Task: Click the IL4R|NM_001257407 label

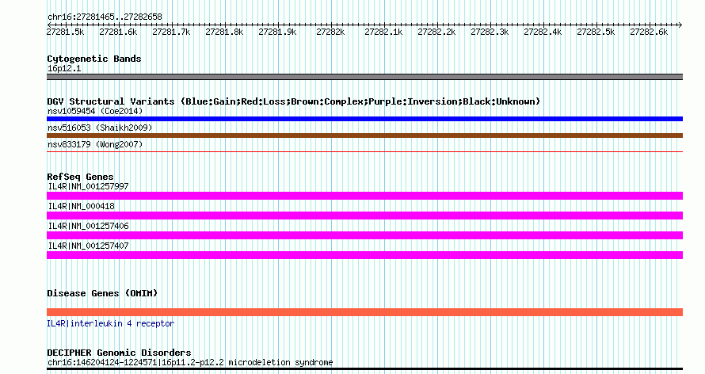Action: point(88,246)
